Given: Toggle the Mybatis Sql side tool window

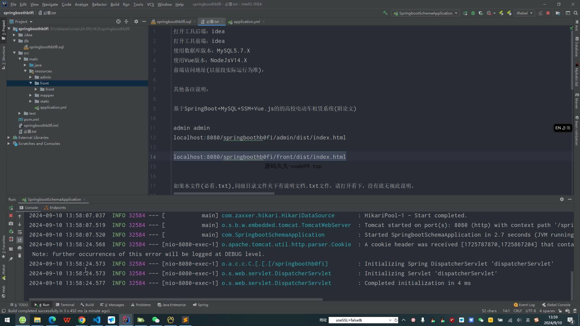Looking at the screenshot, I should coord(577,75).
